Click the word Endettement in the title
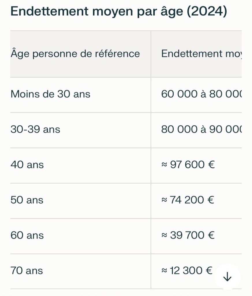252x296 pixels. click(49, 12)
